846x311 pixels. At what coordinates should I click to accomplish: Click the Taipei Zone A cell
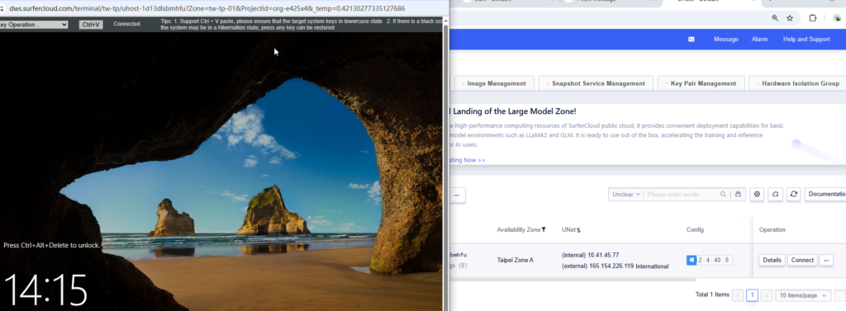click(516, 260)
